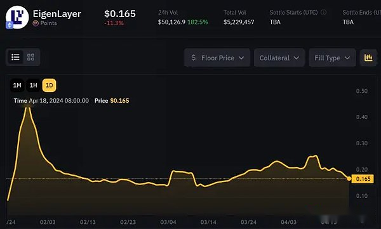This screenshot has height=229, width=381.
Task: Click the 0.40 price axis label
Action: click(362, 117)
